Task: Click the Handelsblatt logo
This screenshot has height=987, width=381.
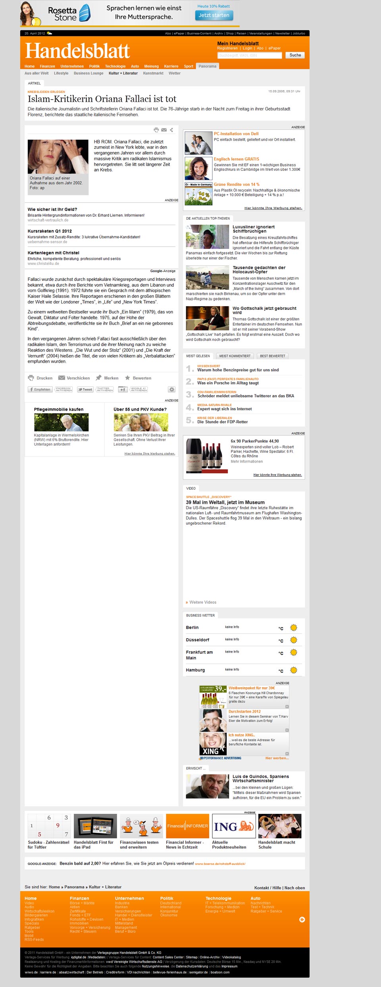Action: pos(78,50)
